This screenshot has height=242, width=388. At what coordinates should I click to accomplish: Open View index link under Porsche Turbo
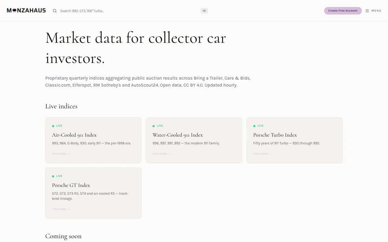click(262, 154)
